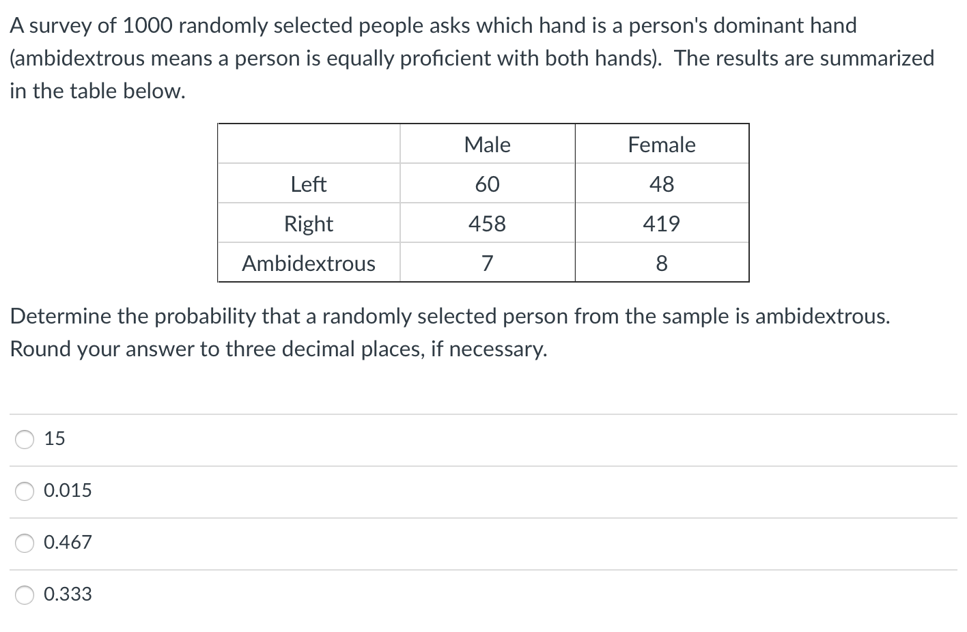Click the answer label 0.467
The width and height of the screenshot is (967, 632).
pyautogui.click(x=68, y=543)
